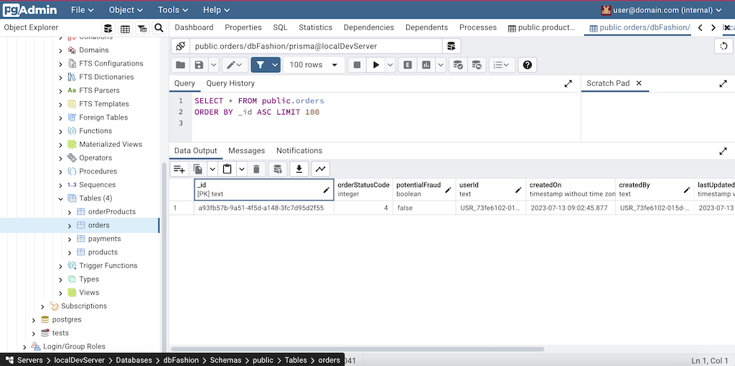Viewport: 735px width, 366px height.
Task: Click edit pencil in the potentialFraud column header
Action: click(448, 190)
